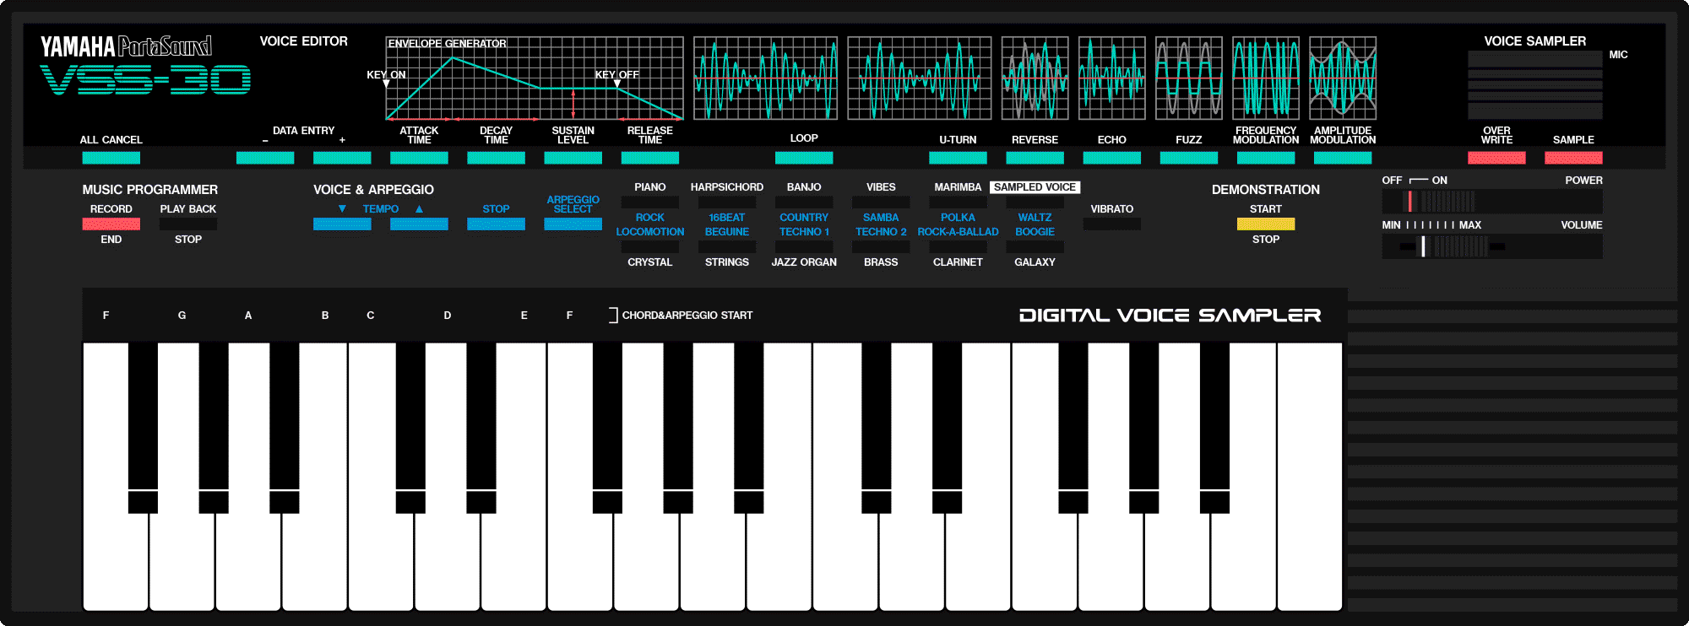
Task: Increase tempo with the up arrow button
Action: tap(419, 224)
